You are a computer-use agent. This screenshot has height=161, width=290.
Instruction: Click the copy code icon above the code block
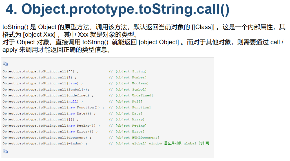pyautogui.click(x=5, y=64)
